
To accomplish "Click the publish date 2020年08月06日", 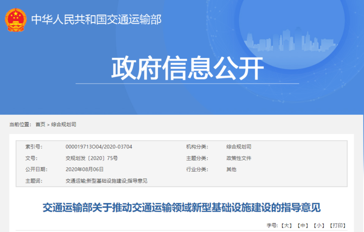I will (85, 169).
